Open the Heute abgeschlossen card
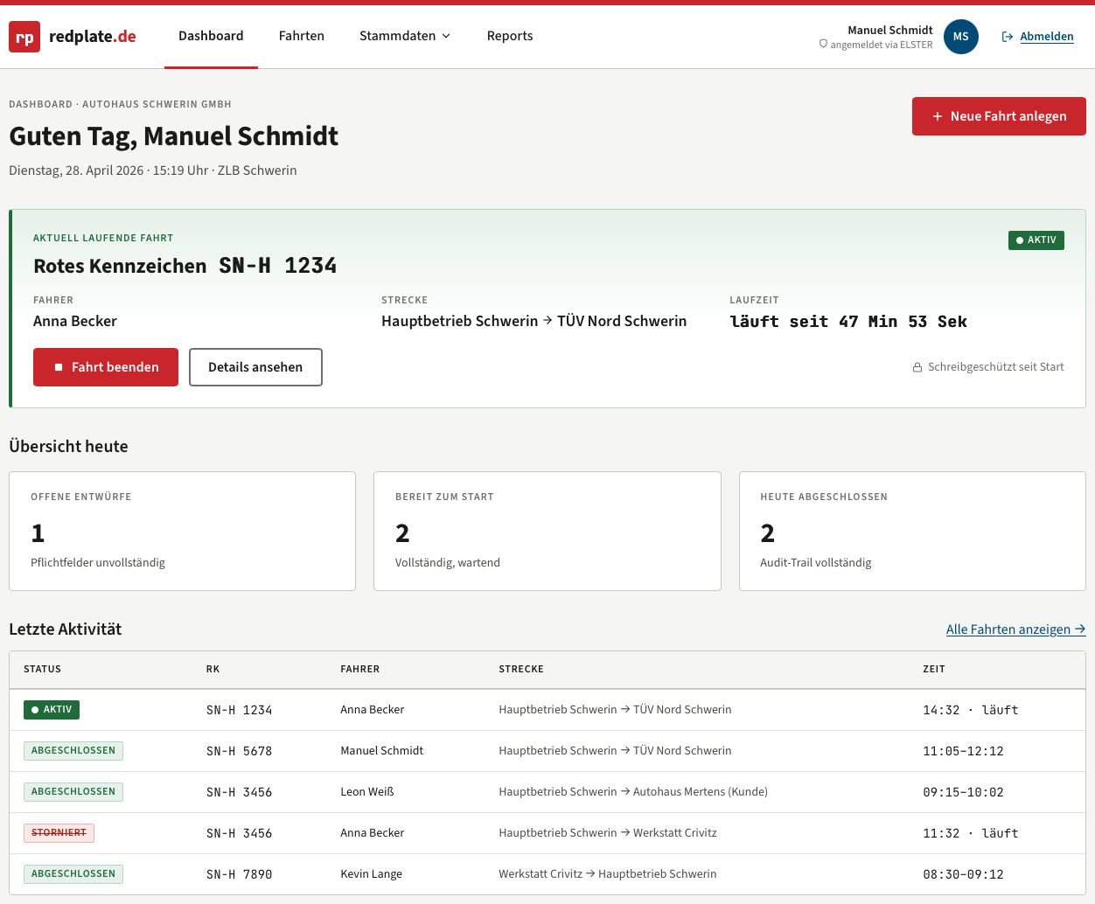Screen dimensions: 1095x904 click(912, 531)
